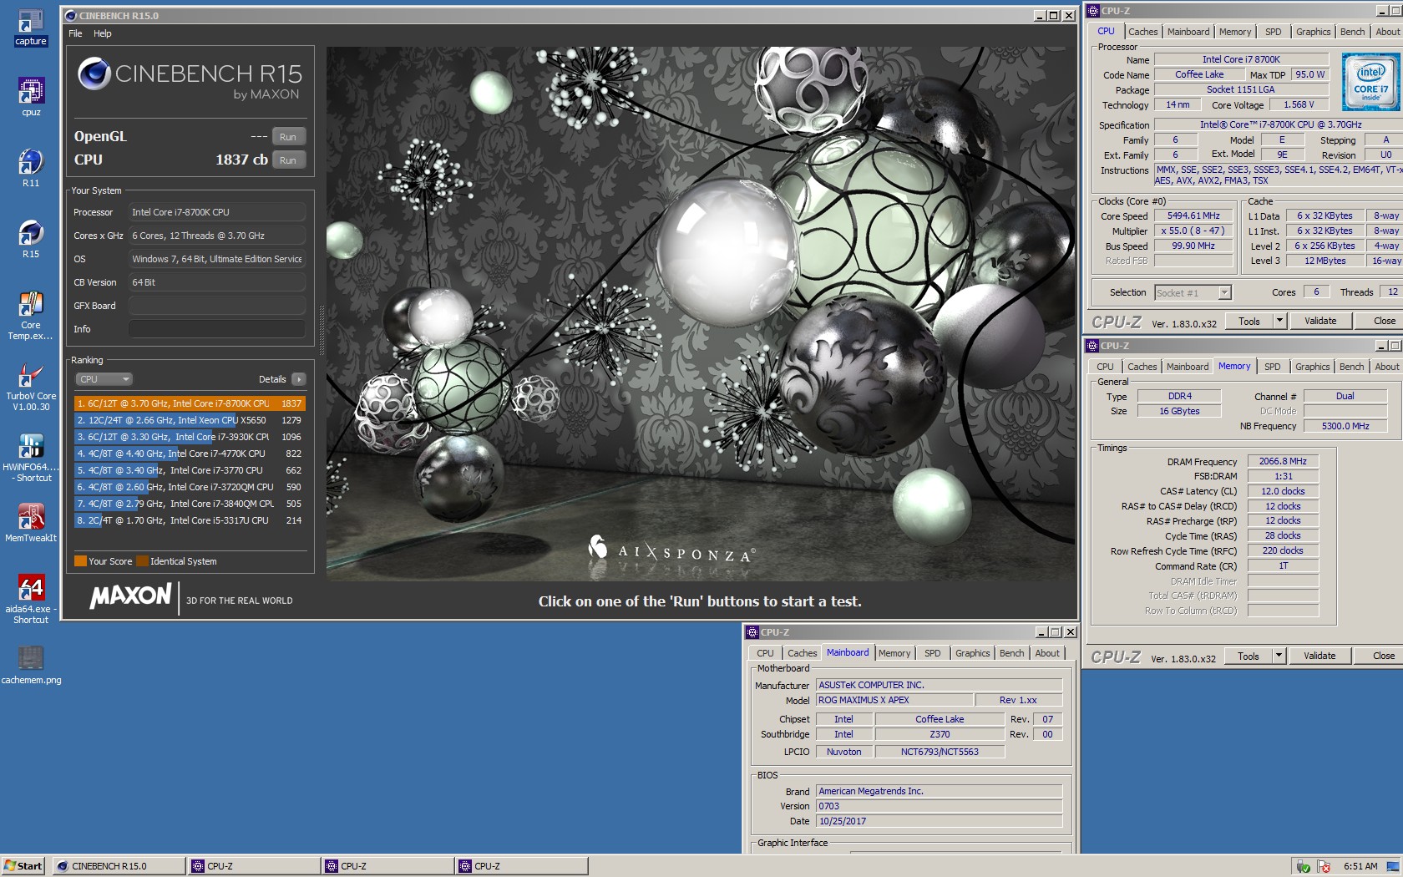Open the R15 desktop shortcut
Screen dimensions: 1403x877
[31, 234]
